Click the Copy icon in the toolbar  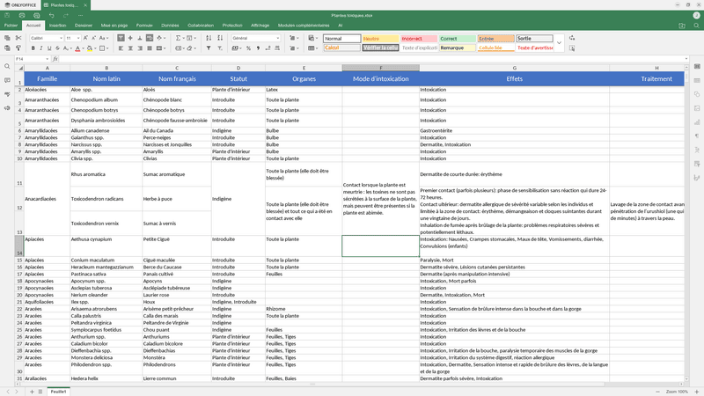click(7, 38)
